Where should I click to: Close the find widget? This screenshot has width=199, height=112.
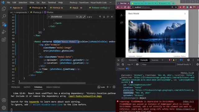tap(112, 17)
